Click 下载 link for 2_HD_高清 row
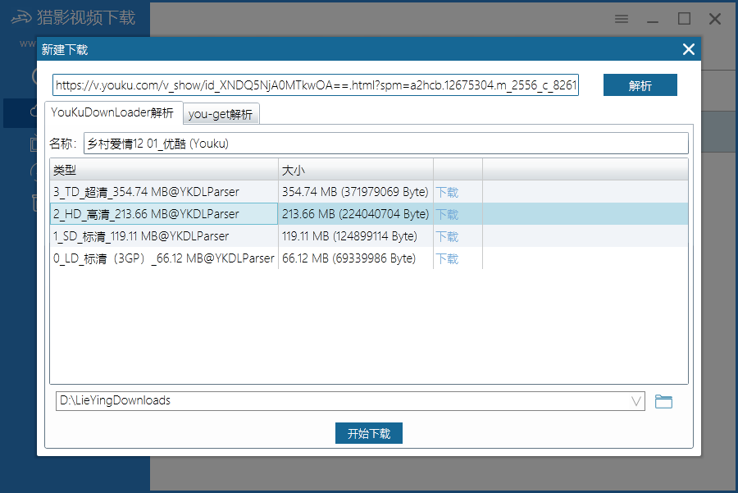 [447, 214]
